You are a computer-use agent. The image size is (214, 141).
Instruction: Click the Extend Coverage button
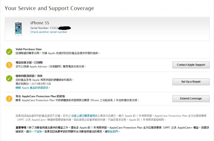point(191,98)
